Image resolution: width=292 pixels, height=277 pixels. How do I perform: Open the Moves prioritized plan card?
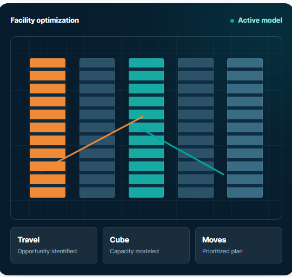tap(238, 245)
